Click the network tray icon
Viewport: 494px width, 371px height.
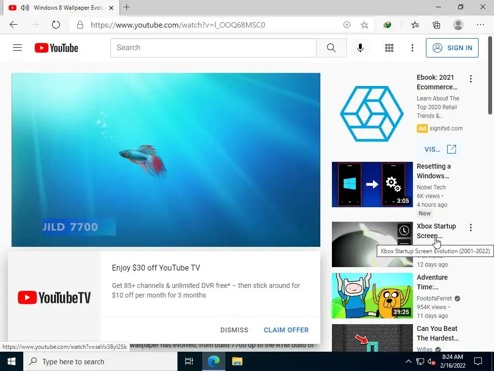point(420,361)
